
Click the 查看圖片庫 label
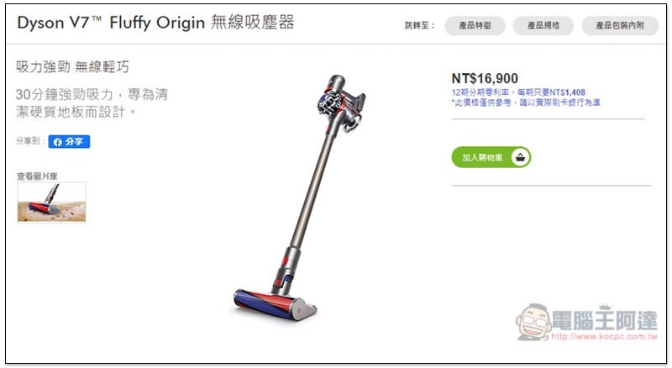(37, 176)
